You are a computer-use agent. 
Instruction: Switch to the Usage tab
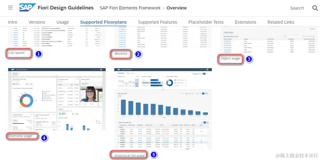pos(63,22)
